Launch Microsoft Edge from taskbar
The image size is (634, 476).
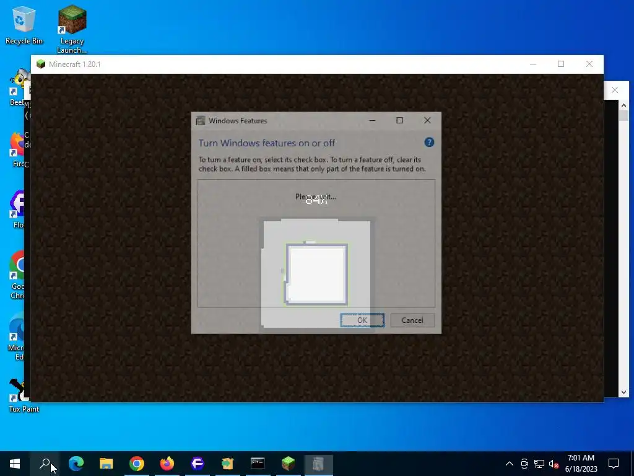pos(76,464)
